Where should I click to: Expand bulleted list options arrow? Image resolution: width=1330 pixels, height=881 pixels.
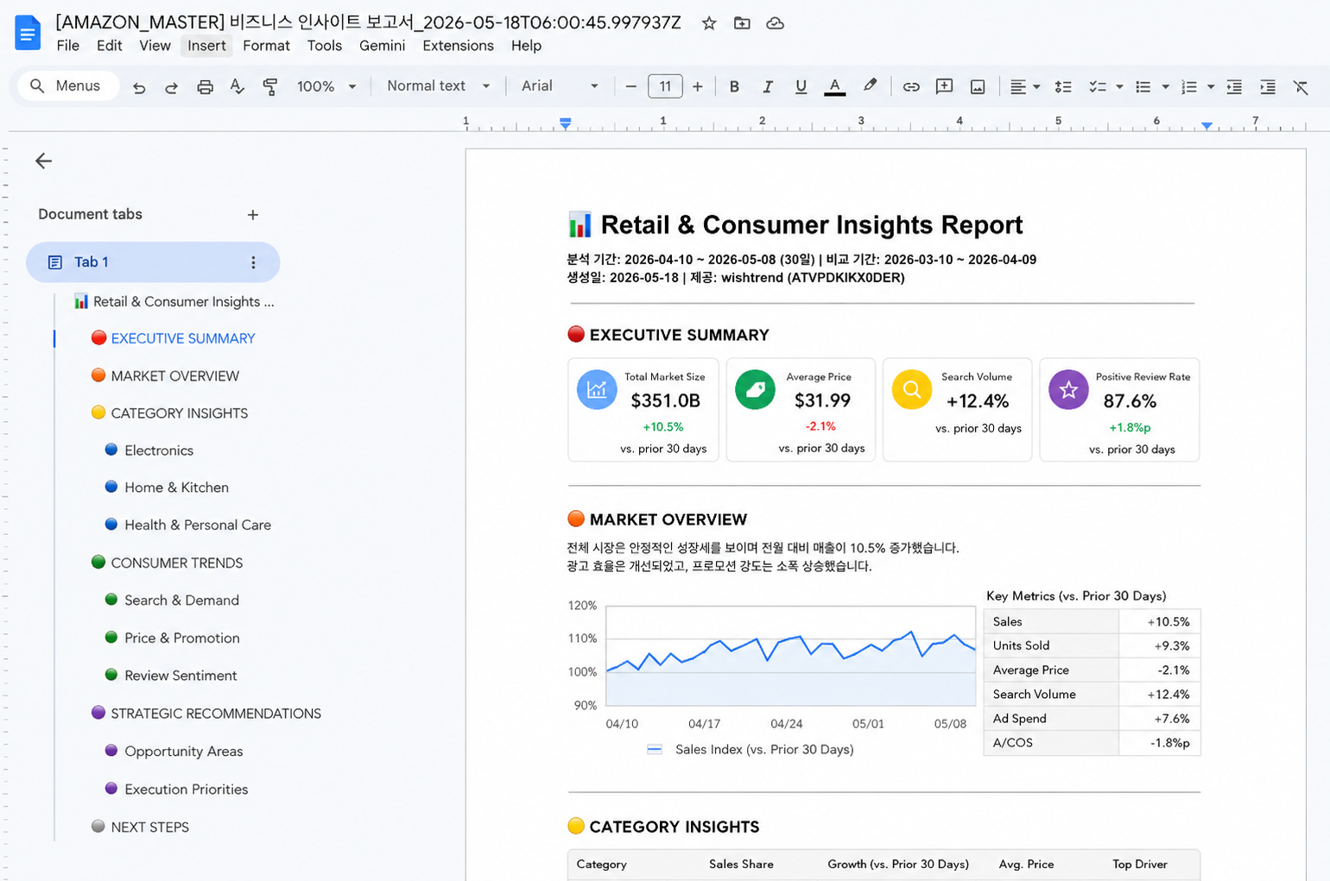click(1165, 86)
